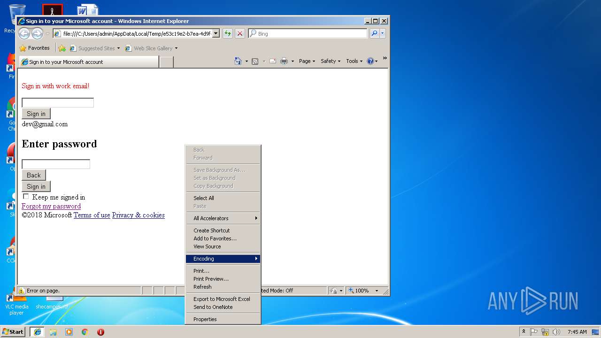Click the Internet Explorer taskbar icon
The width and height of the screenshot is (601, 338).
(x=37, y=331)
